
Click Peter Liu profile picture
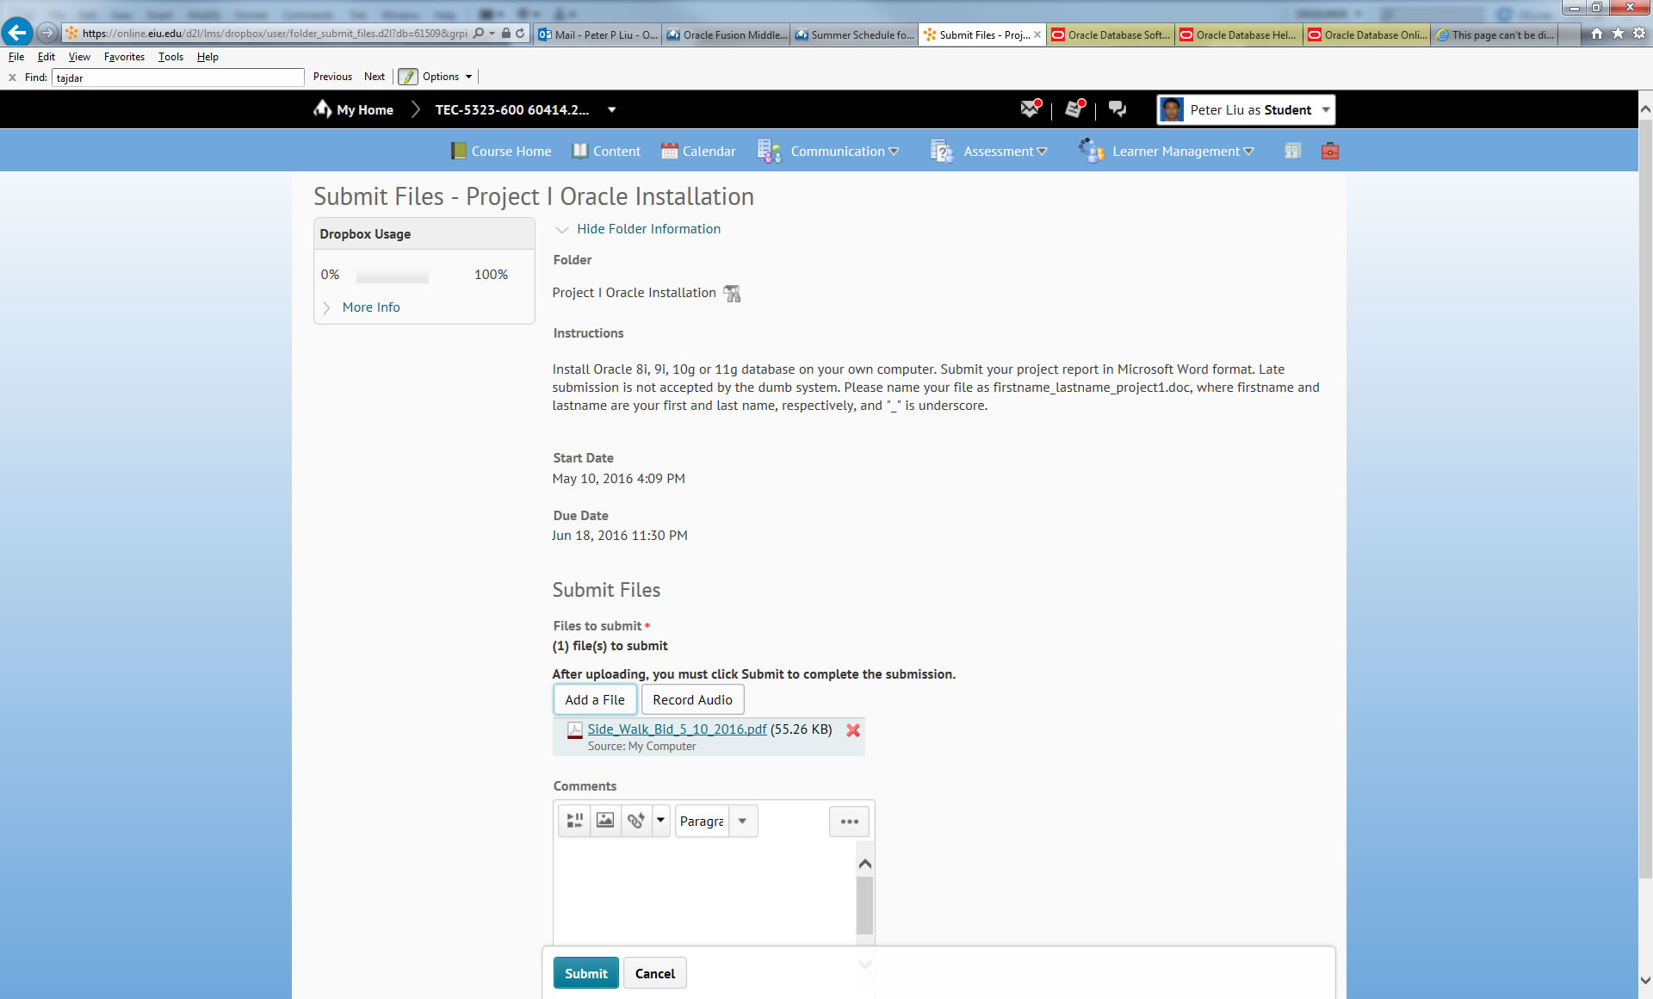pos(1172,109)
